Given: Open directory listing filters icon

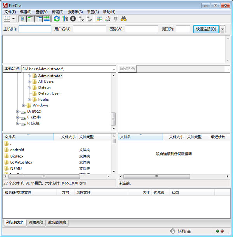Looking at the screenshot, I should click(x=99, y=19).
